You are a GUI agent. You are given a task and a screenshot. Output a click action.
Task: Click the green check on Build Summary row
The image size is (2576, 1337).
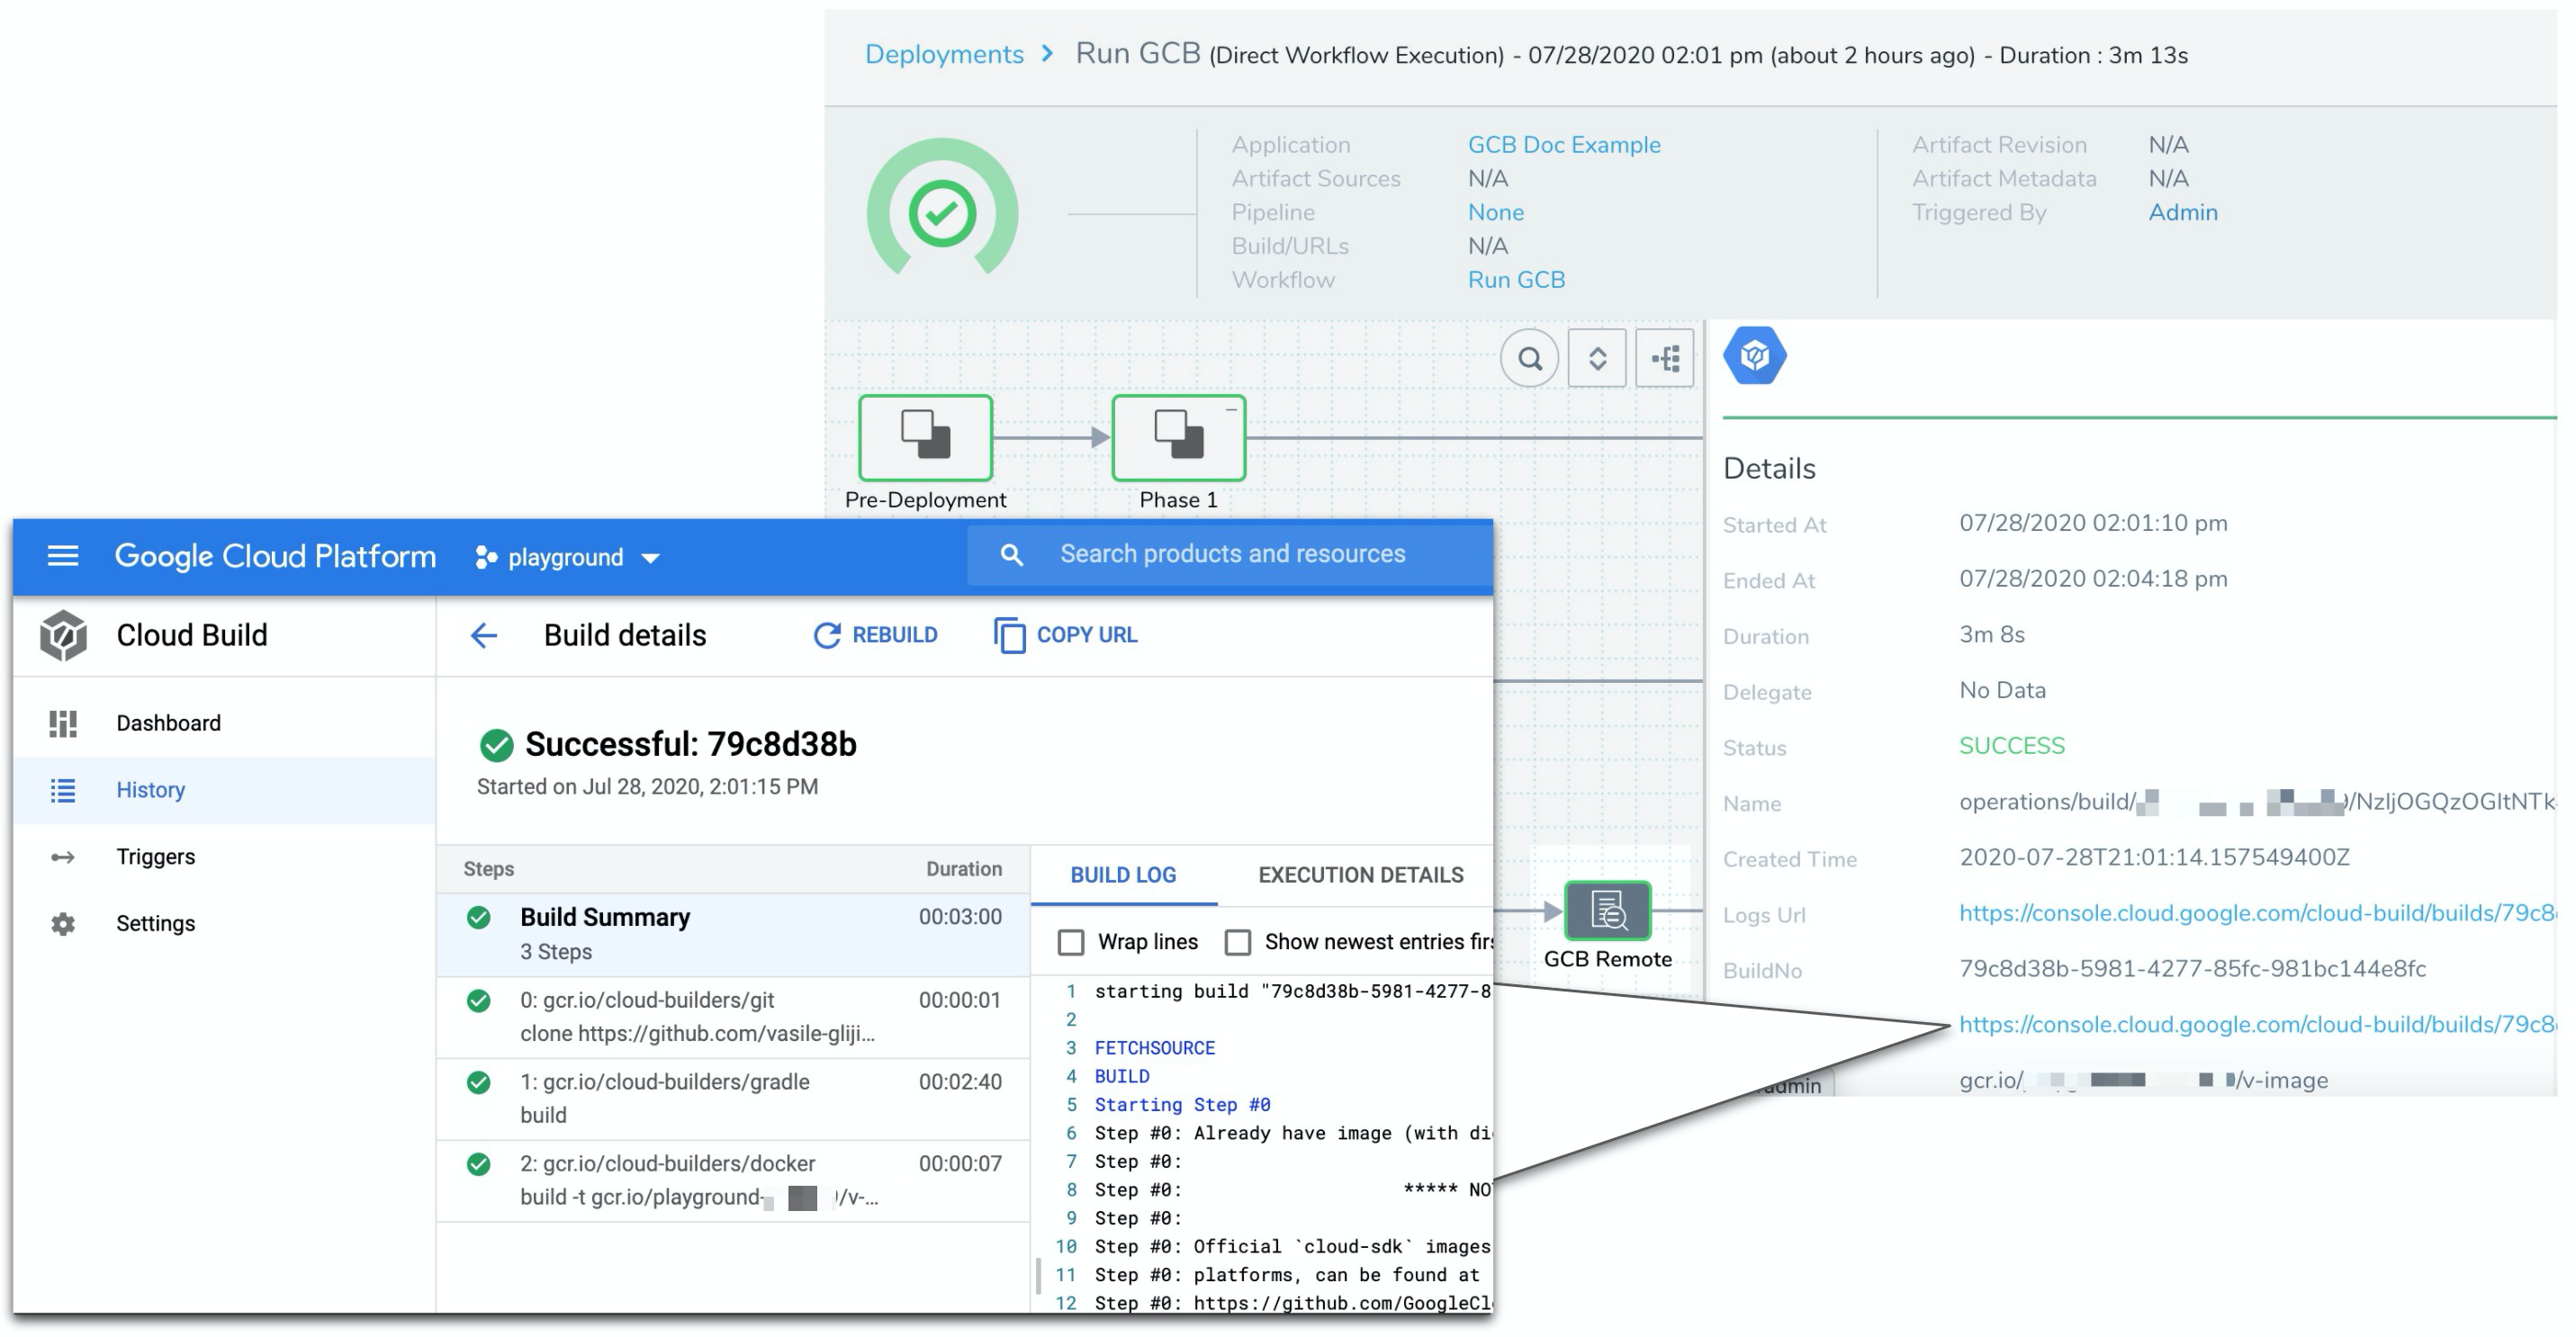(479, 918)
